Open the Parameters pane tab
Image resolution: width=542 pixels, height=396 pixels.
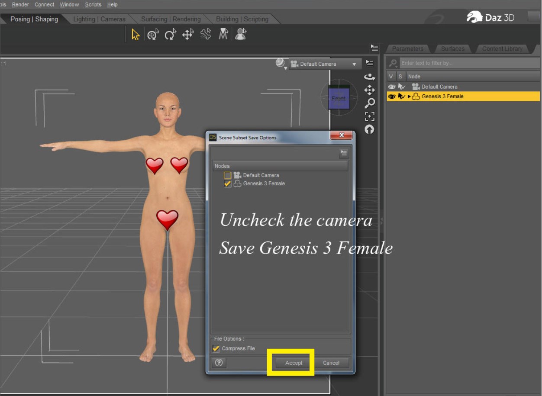point(407,48)
